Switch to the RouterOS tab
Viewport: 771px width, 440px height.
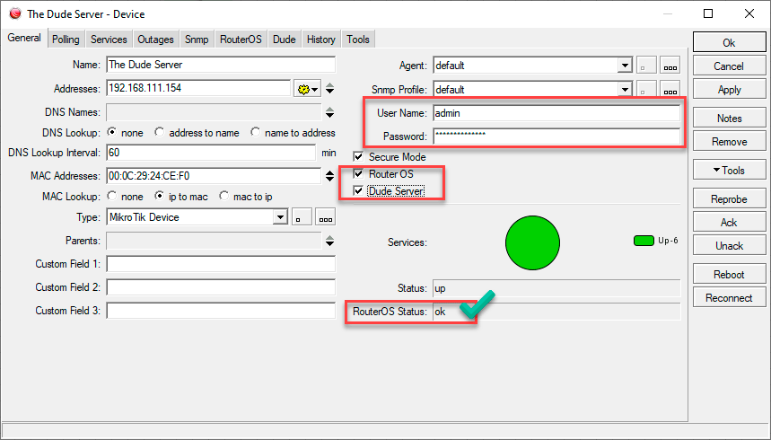tap(241, 40)
